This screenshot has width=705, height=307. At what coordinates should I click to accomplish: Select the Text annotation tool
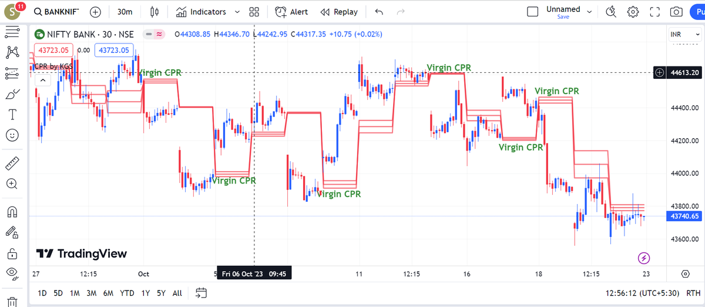click(x=12, y=114)
